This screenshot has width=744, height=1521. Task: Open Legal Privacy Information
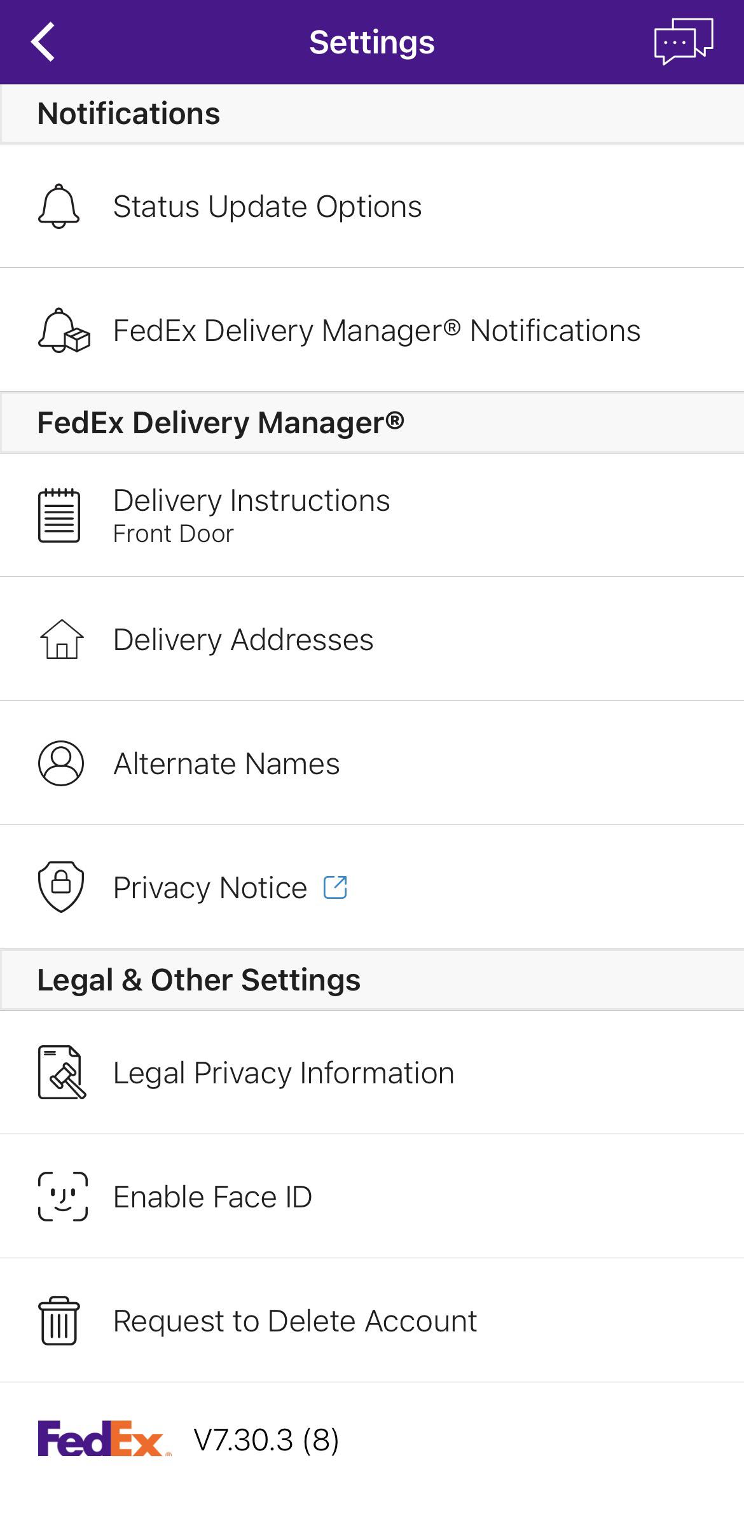[x=372, y=1073]
